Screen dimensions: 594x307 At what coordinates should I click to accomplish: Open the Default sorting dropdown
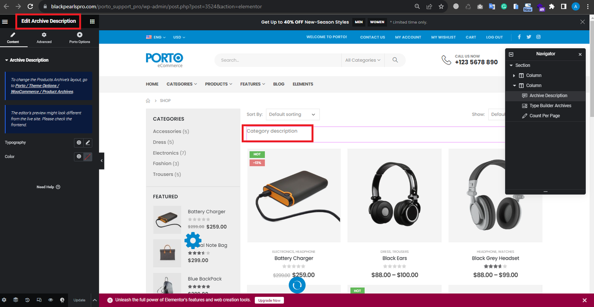(293, 114)
